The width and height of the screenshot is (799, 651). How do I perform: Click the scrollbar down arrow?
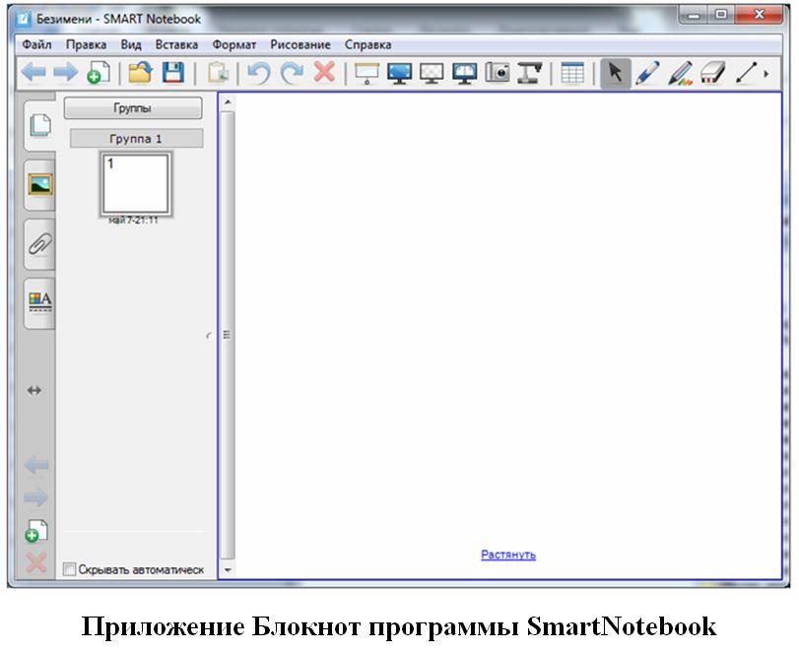click(x=228, y=570)
